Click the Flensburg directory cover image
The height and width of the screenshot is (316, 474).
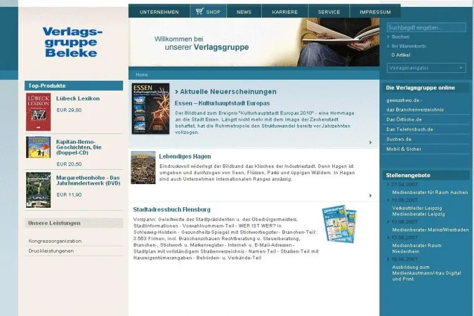click(x=339, y=224)
